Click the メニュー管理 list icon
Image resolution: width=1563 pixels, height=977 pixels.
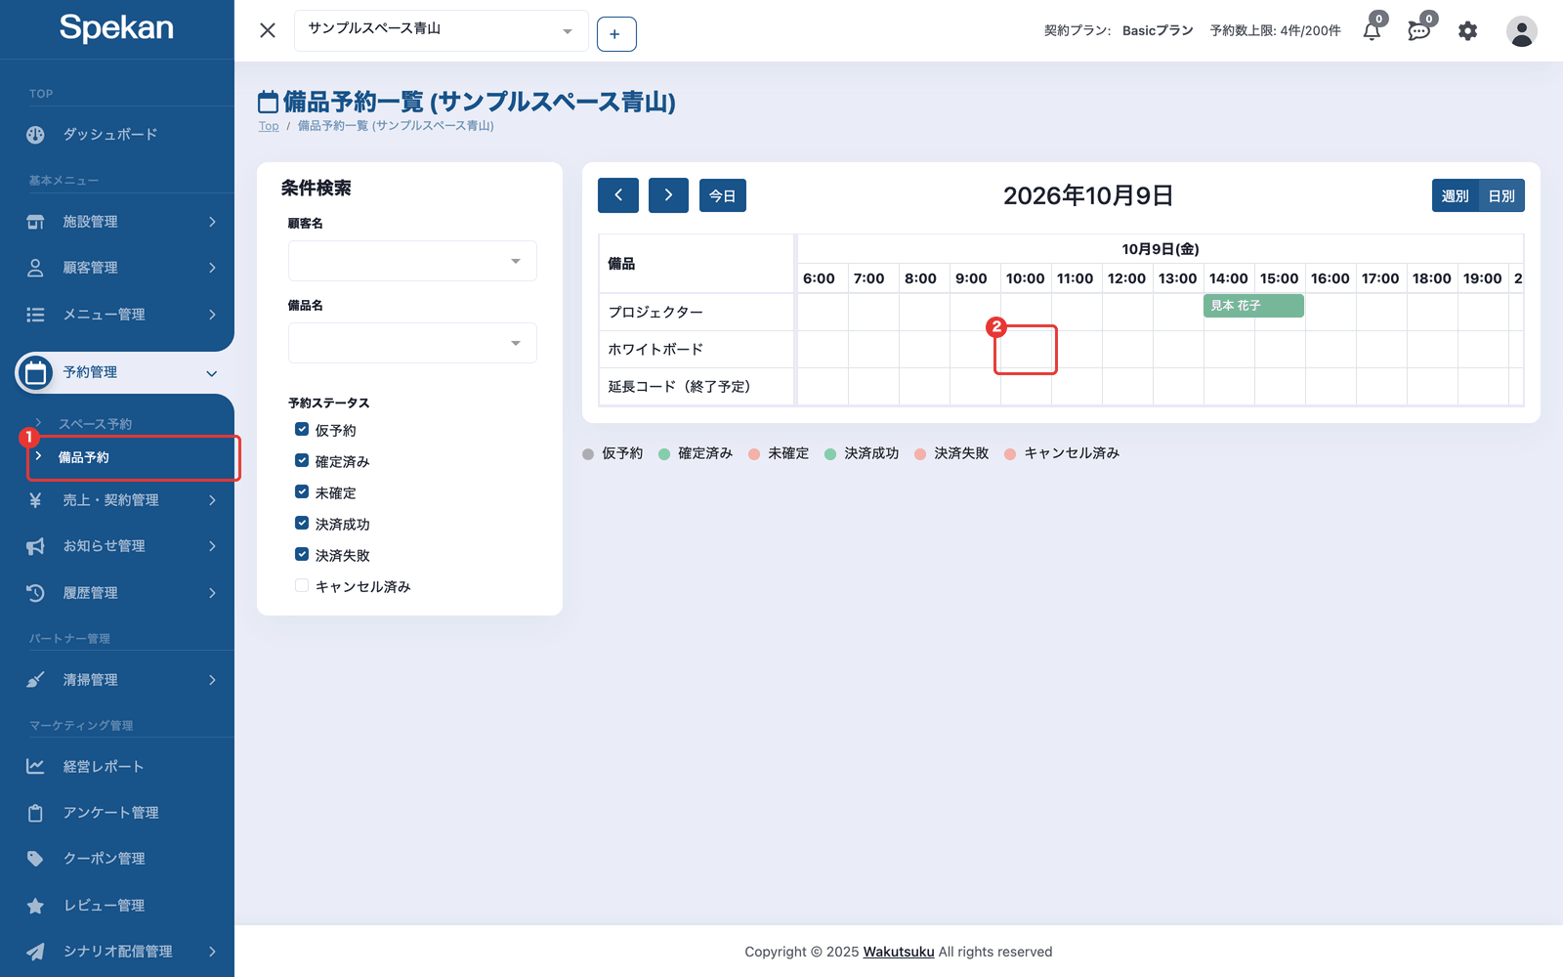(35, 315)
